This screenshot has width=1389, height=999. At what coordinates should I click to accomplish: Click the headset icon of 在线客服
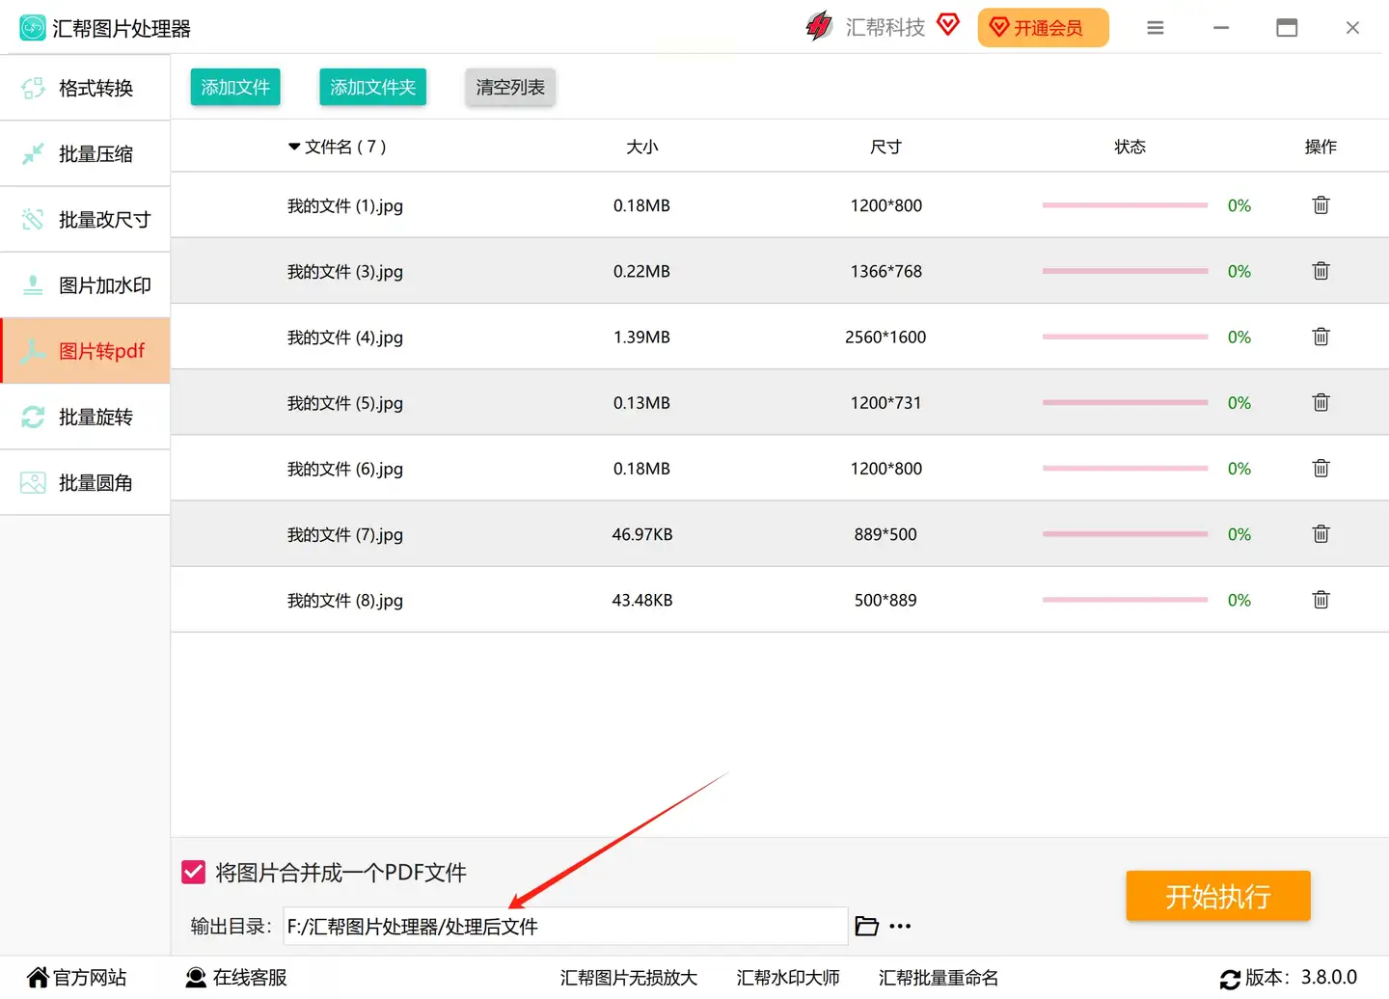click(196, 977)
